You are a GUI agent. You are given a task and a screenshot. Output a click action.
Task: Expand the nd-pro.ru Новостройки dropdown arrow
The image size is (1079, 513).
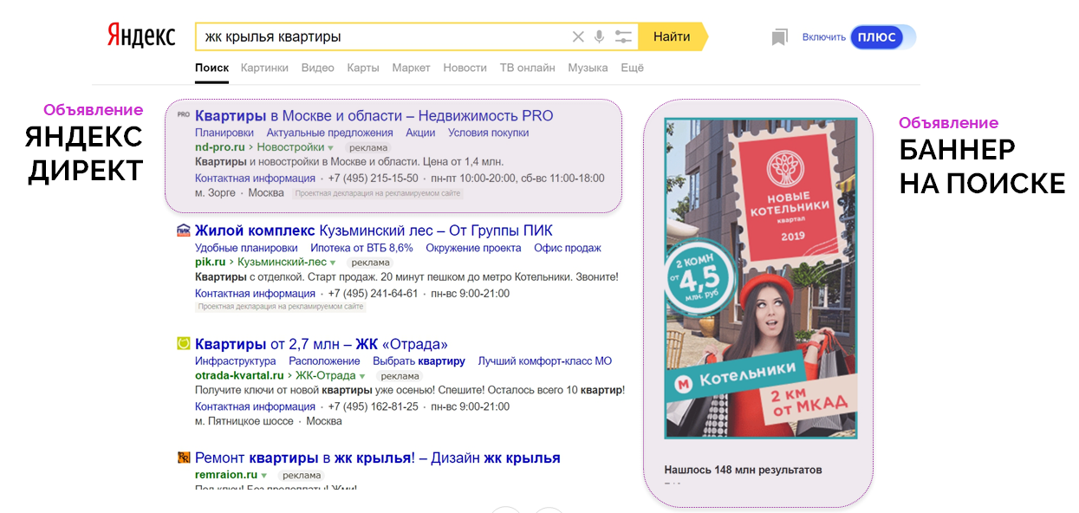[x=330, y=148]
